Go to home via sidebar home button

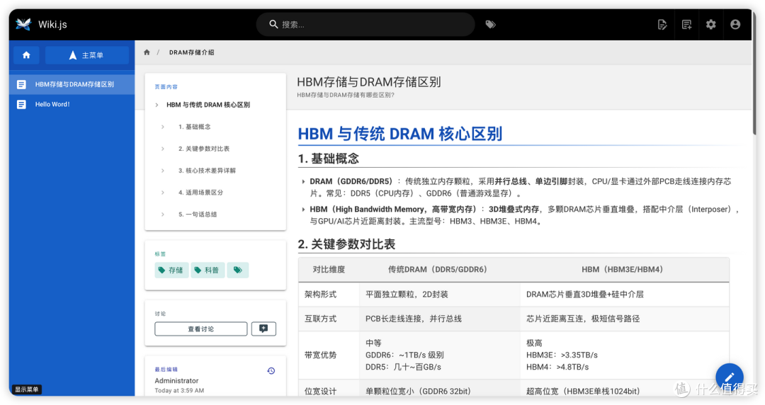click(26, 55)
